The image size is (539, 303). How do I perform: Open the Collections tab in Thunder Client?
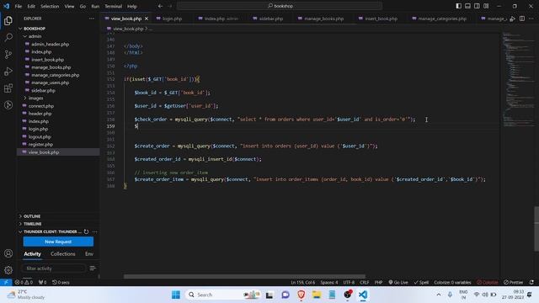point(63,254)
